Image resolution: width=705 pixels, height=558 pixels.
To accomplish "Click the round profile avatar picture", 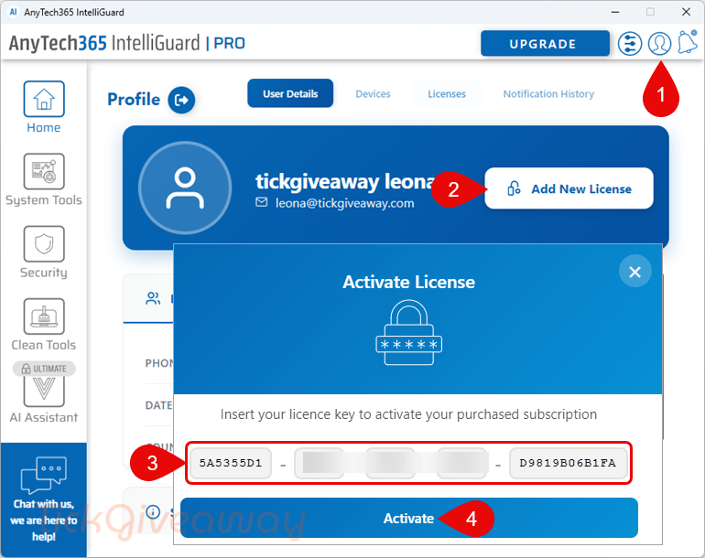I will click(185, 188).
